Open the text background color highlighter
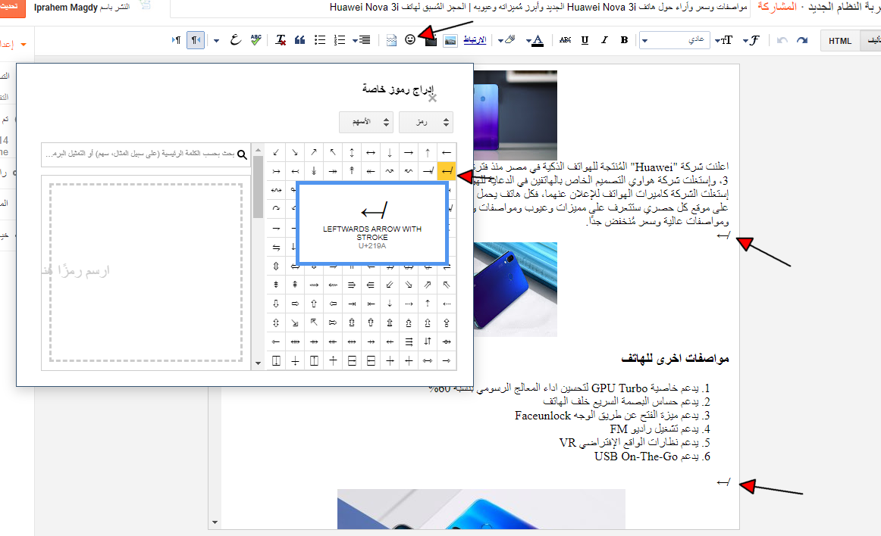The height and width of the screenshot is (536, 881). (506, 40)
